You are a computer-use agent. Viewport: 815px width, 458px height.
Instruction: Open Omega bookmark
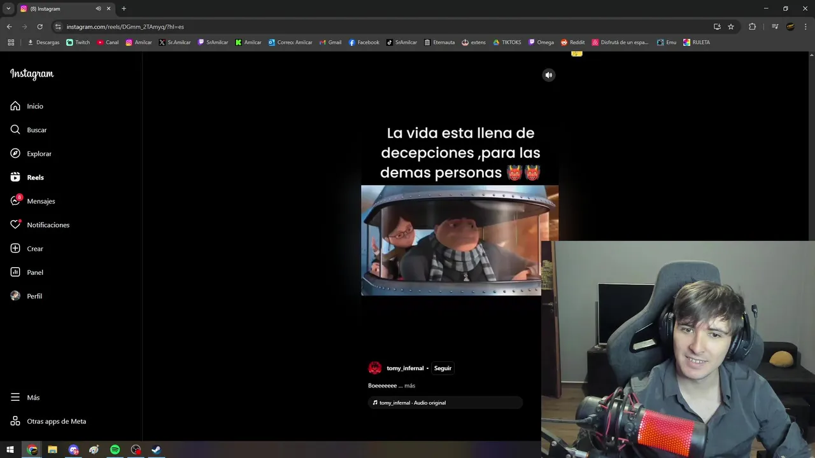pyautogui.click(x=541, y=43)
